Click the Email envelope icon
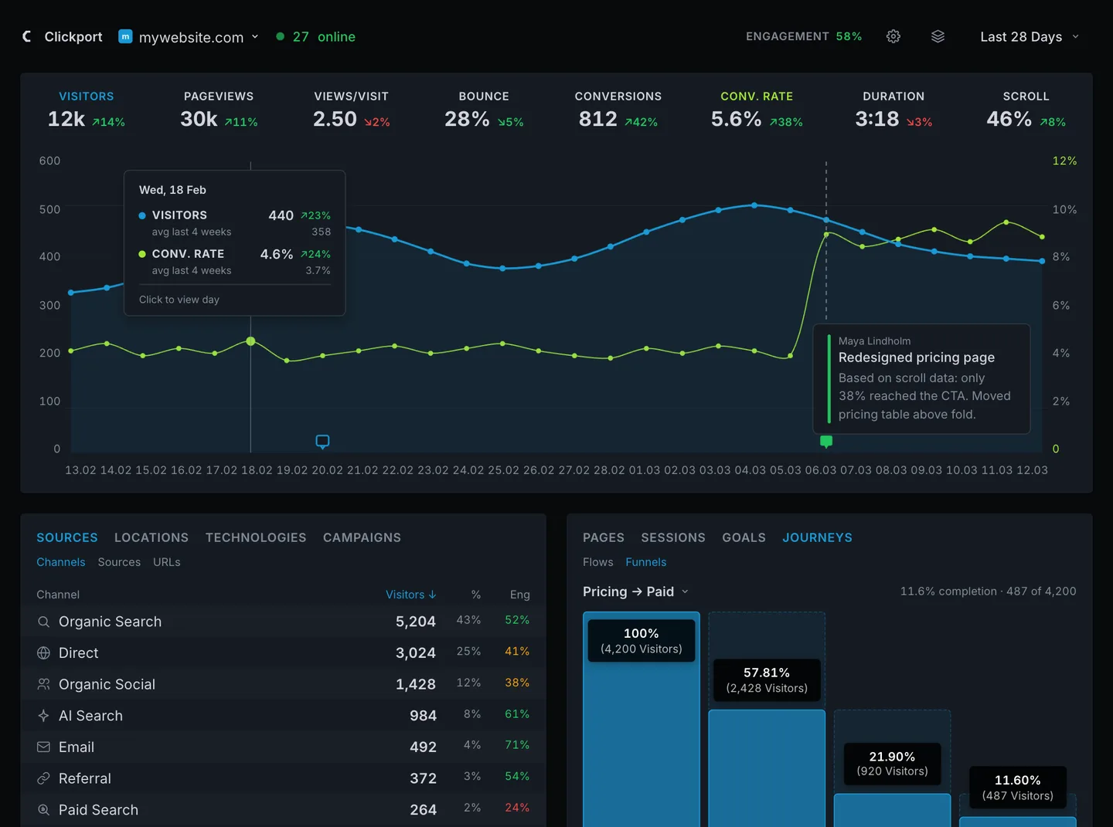The width and height of the screenshot is (1113, 827). coord(44,747)
